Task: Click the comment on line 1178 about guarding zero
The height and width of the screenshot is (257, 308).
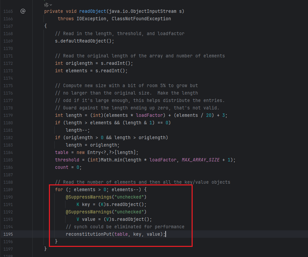Action: point(137,108)
